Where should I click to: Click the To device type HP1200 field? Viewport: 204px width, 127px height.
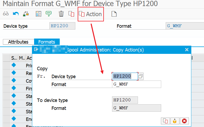[x=125, y=100]
